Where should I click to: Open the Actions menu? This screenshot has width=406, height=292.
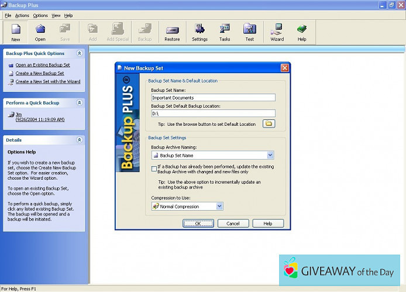click(x=22, y=15)
